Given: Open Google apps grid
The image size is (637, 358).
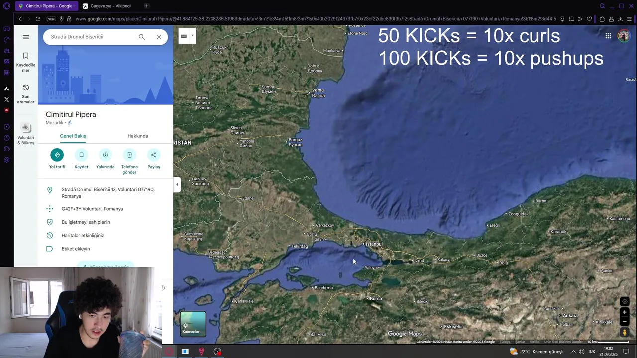Looking at the screenshot, I should click(608, 36).
